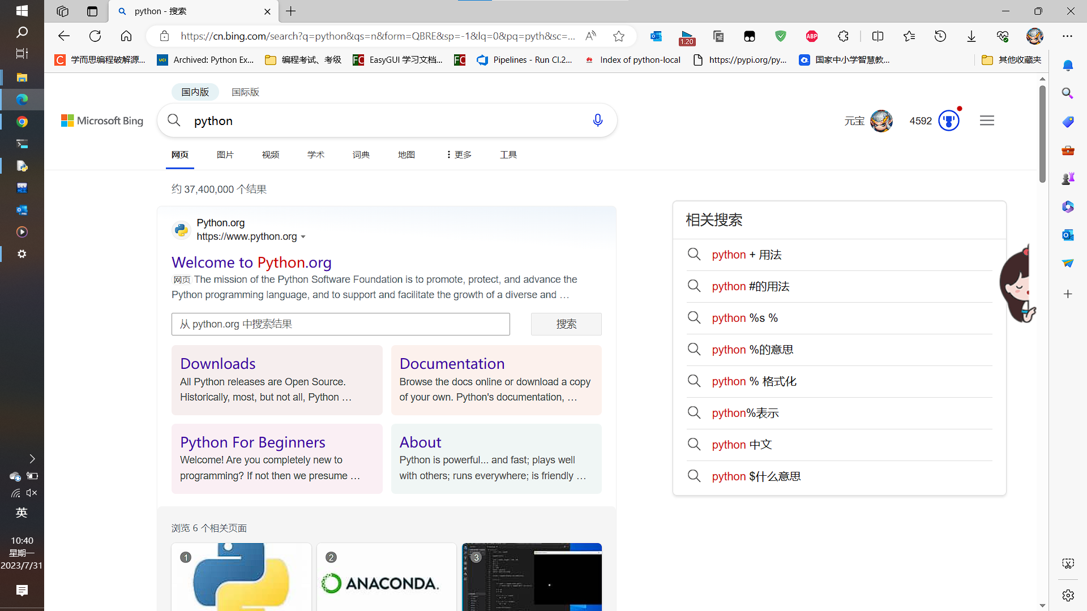
Task: Open the 工具 search tools
Action: point(508,154)
